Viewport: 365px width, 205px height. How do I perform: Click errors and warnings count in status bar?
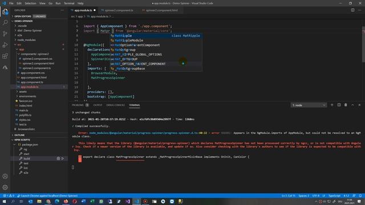click(x=9, y=196)
